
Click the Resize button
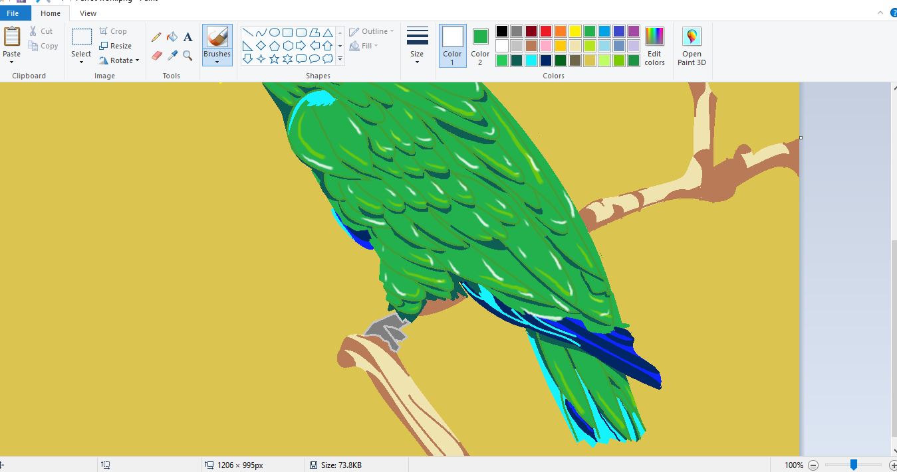(x=116, y=46)
